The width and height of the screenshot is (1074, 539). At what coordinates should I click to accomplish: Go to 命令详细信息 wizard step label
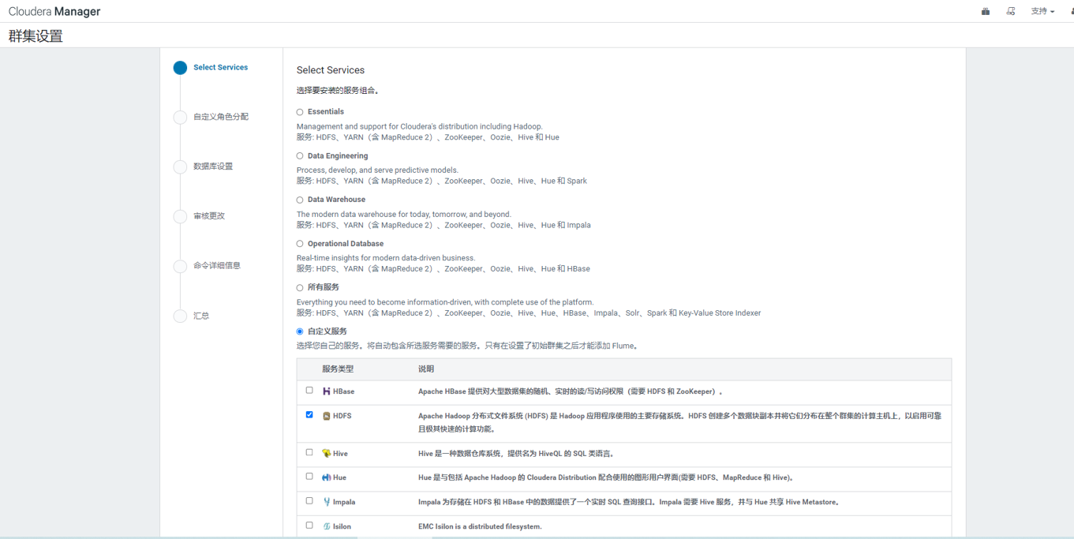click(x=217, y=266)
